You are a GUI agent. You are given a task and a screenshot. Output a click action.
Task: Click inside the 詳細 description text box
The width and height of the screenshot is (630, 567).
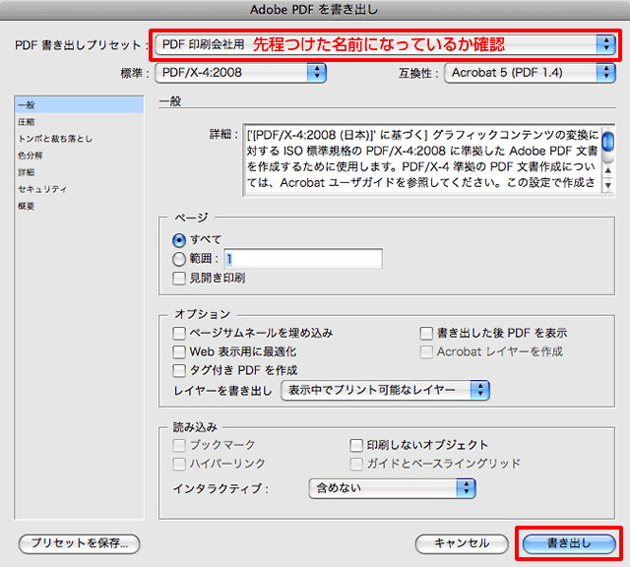(x=422, y=159)
